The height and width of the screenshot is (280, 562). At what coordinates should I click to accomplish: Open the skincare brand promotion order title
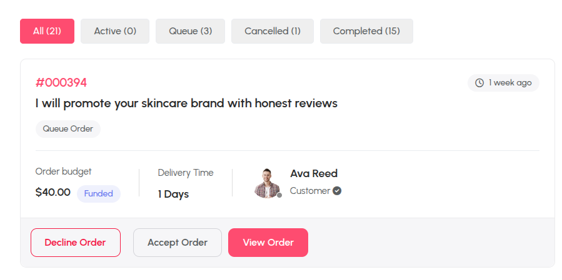pos(186,104)
